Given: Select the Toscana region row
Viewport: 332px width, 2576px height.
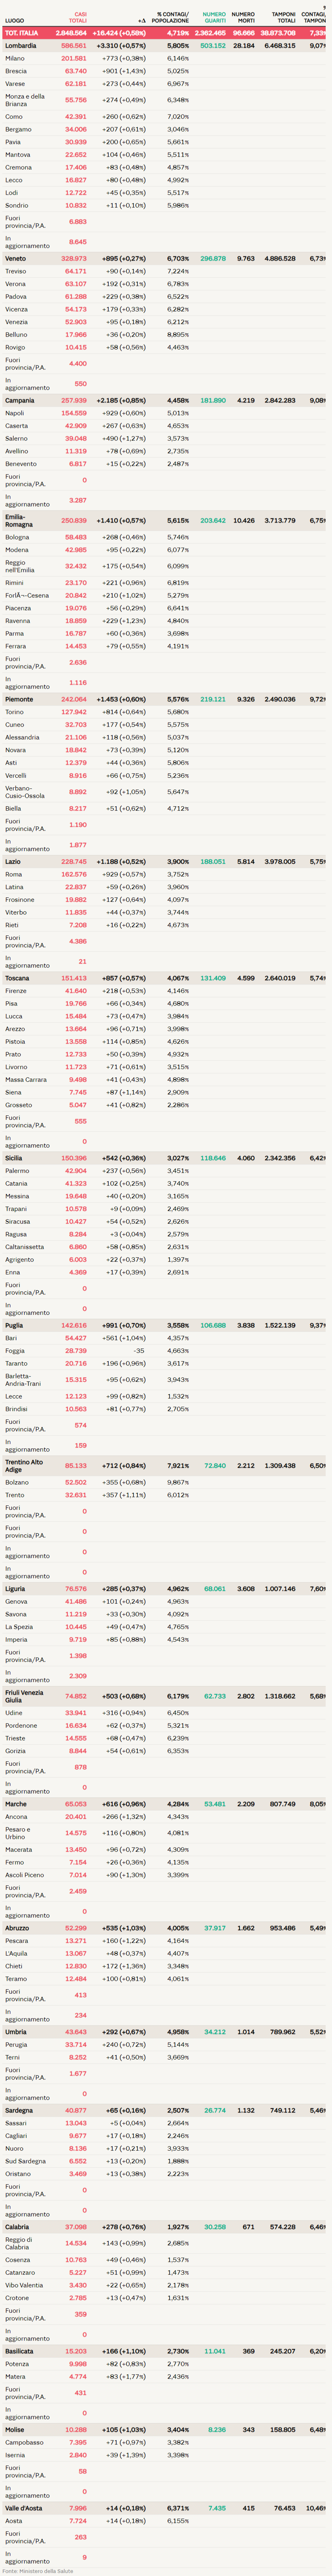Looking at the screenshot, I should (x=166, y=979).
